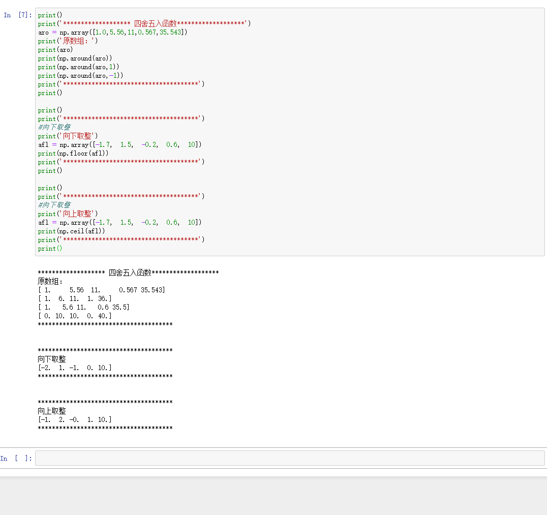Click the asterisk separator output line

click(x=104, y=324)
